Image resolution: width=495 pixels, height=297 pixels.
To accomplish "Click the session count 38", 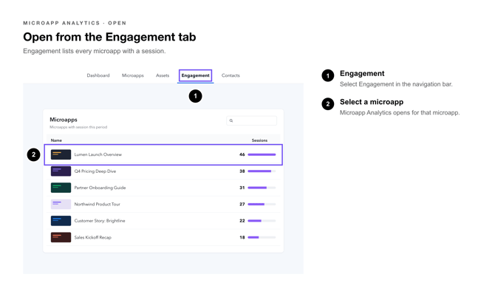I will pyautogui.click(x=242, y=171).
